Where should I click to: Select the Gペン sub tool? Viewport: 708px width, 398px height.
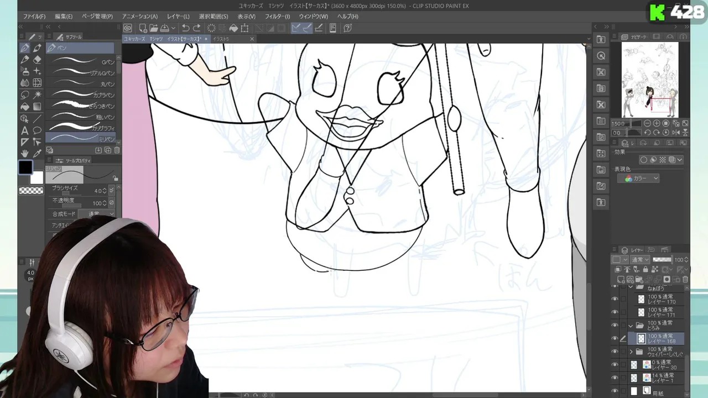(81, 61)
